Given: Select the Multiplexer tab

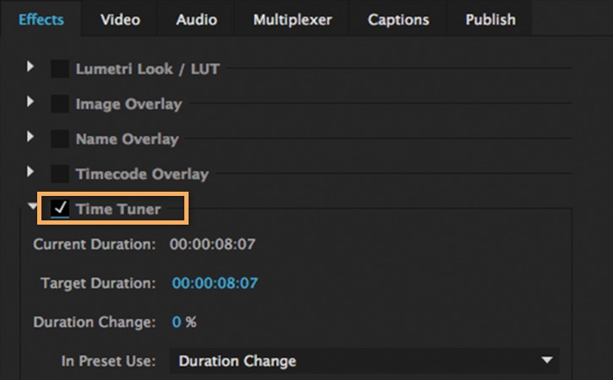Looking at the screenshot, I should pyautogui.click(x=293, y=19).
